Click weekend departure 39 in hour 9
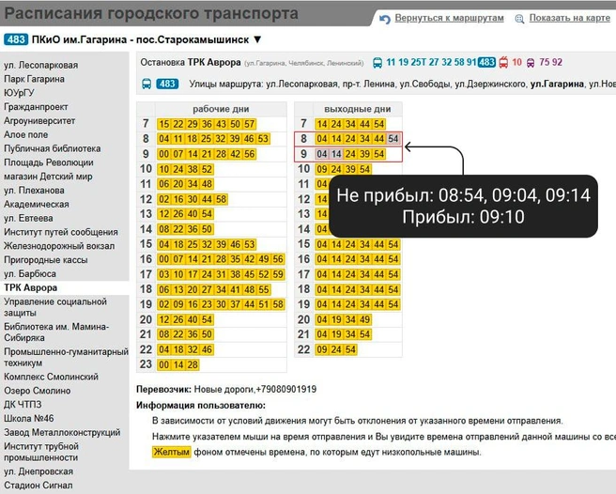This screenshot has width=616, height=494. click(x=364, y=154)
